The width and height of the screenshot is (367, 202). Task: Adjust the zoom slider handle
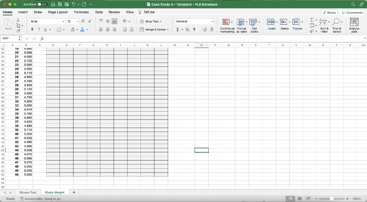332,199
